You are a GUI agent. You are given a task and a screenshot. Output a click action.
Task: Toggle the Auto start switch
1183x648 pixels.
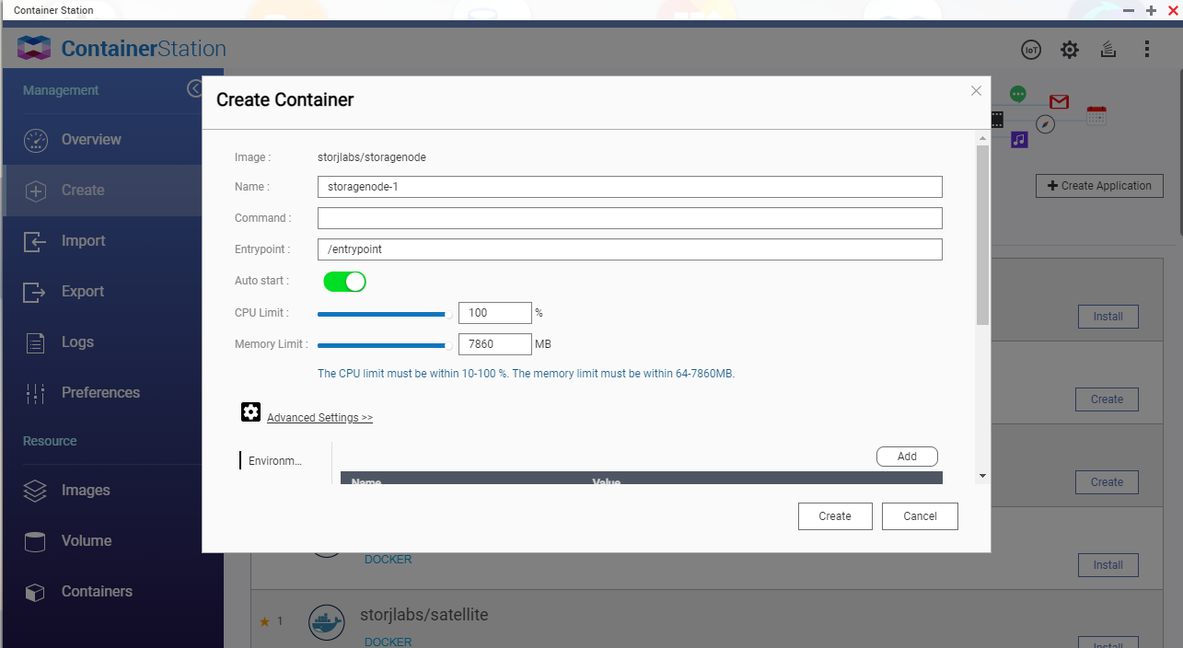344,281
